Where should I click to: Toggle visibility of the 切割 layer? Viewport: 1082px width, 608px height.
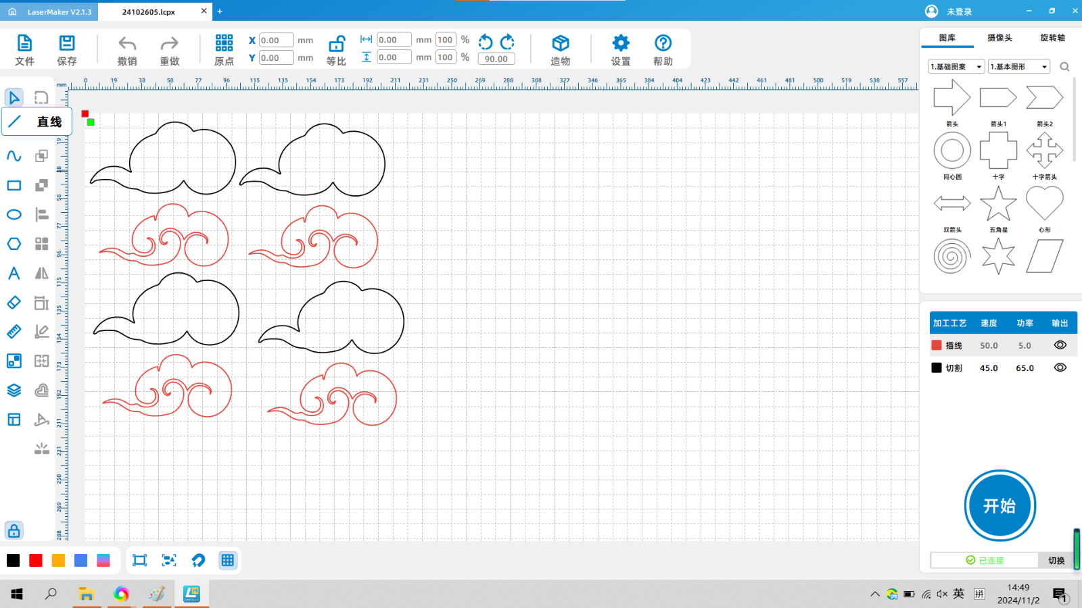click(x=1060, y=368)
